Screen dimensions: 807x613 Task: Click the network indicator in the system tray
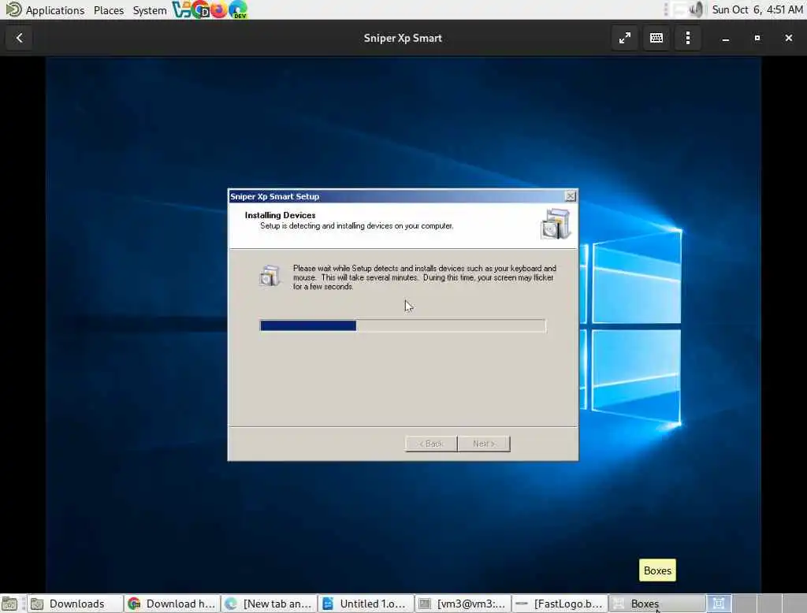point(680,9)
